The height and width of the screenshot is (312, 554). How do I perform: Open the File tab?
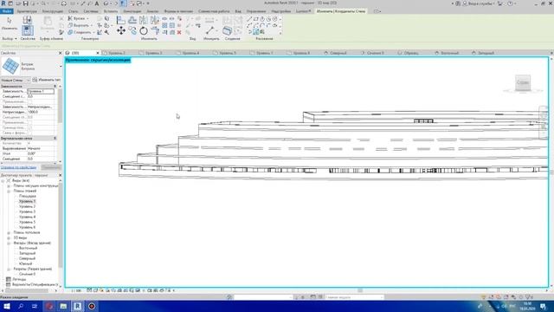pos(6,11)
